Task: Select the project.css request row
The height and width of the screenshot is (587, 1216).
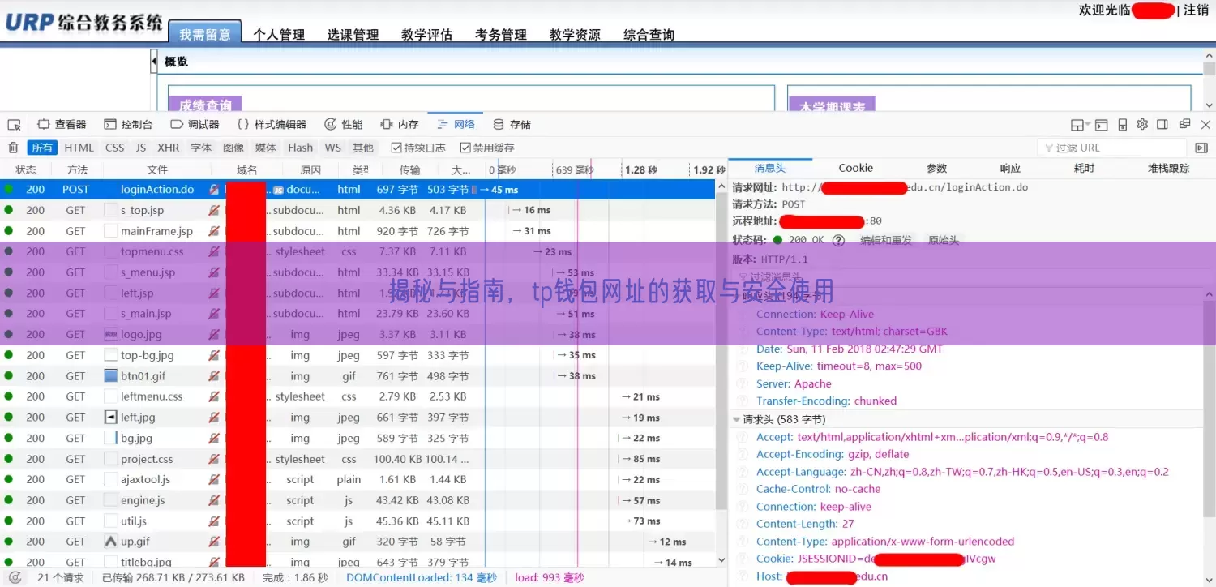Action: [x=358, y=459]
